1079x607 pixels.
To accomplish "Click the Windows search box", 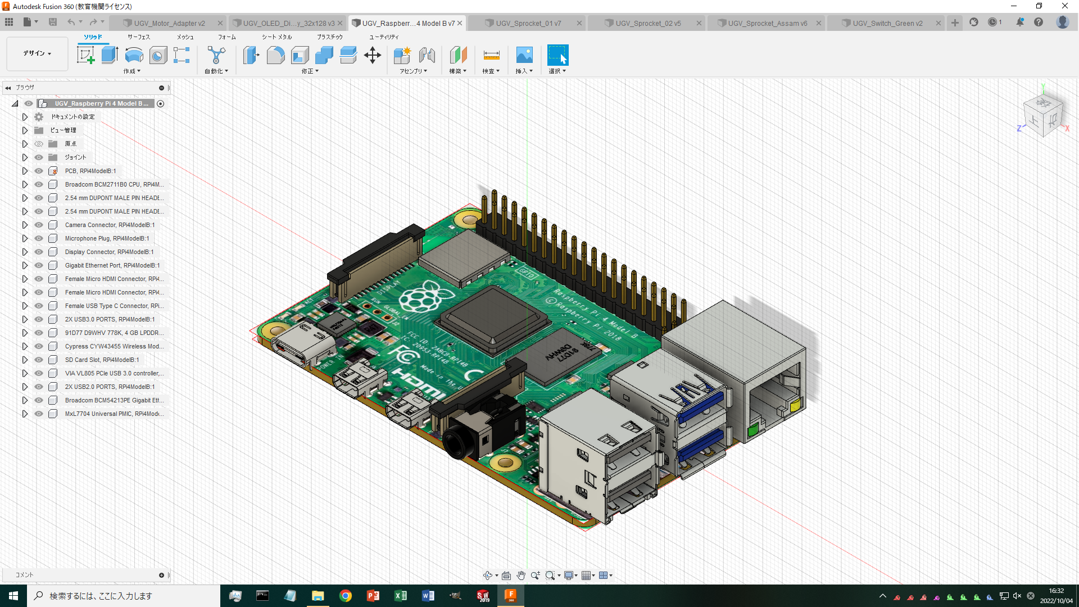I will tap(124, 596).
